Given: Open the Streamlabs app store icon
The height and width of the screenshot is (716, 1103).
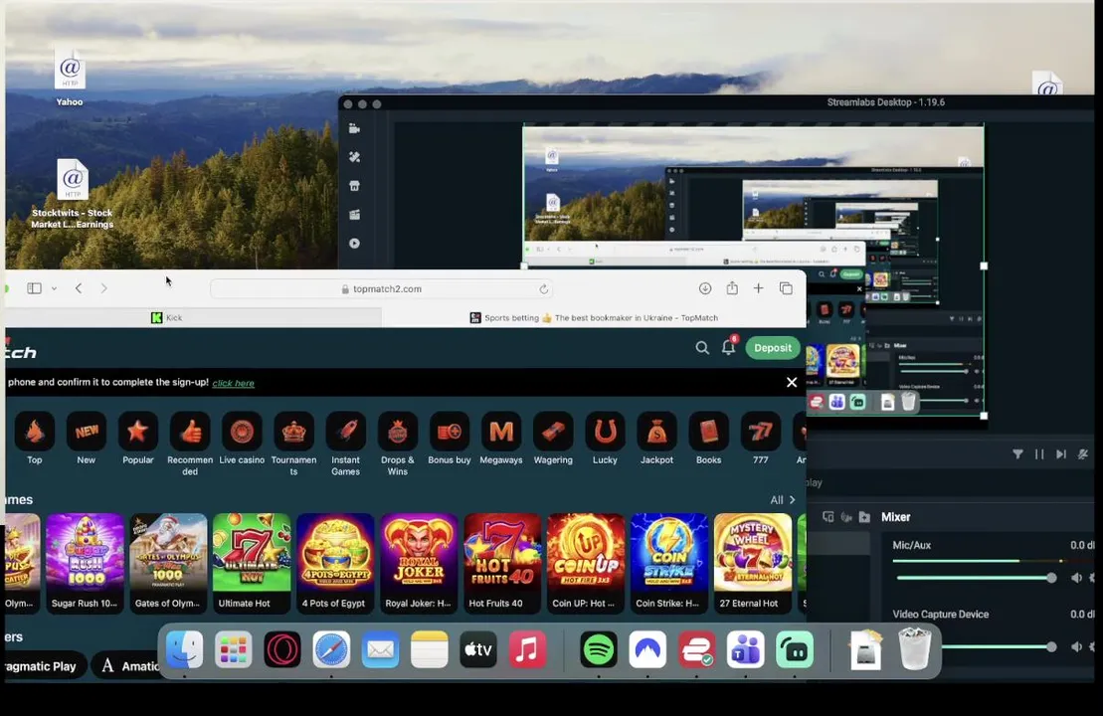Looking at the screenshot, I should (354, 186).
